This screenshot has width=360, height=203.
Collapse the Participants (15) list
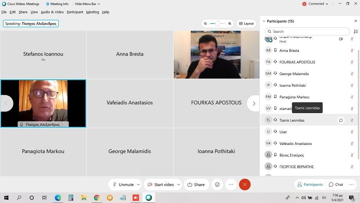pyautogui.click(x=264, y=21)
